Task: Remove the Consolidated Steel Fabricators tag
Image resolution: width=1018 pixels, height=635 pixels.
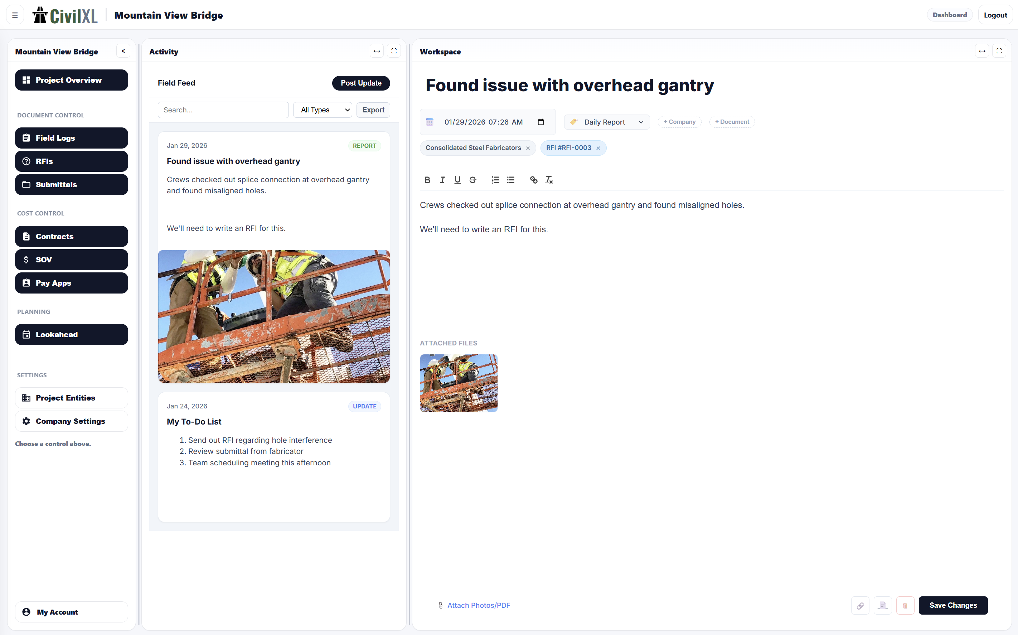Action: pos(528,148)
